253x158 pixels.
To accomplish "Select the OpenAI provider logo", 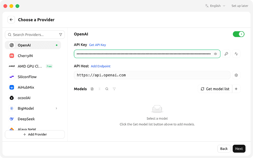I will pos(12,45).
